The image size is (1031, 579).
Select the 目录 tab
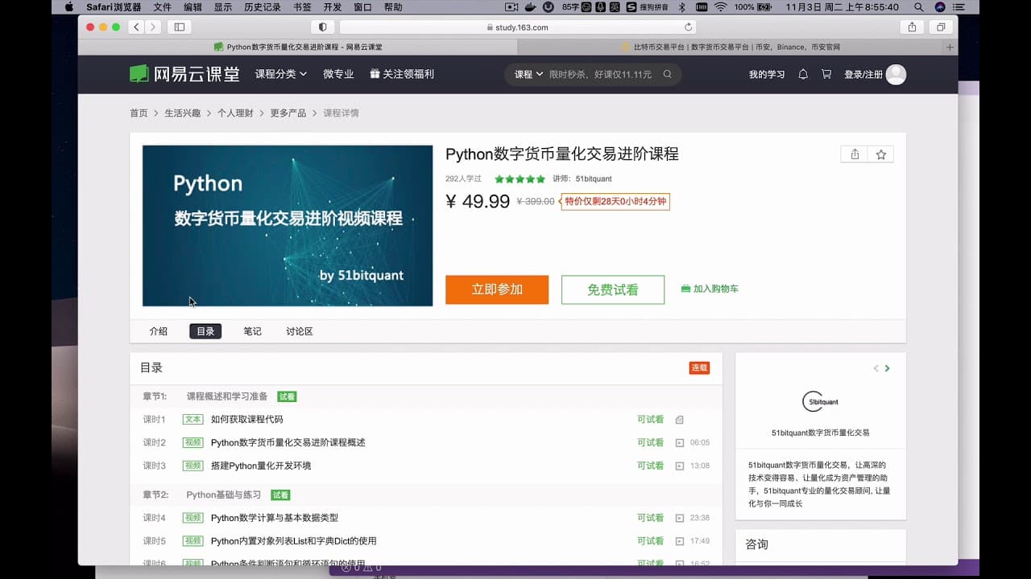[x=205, y=331]
